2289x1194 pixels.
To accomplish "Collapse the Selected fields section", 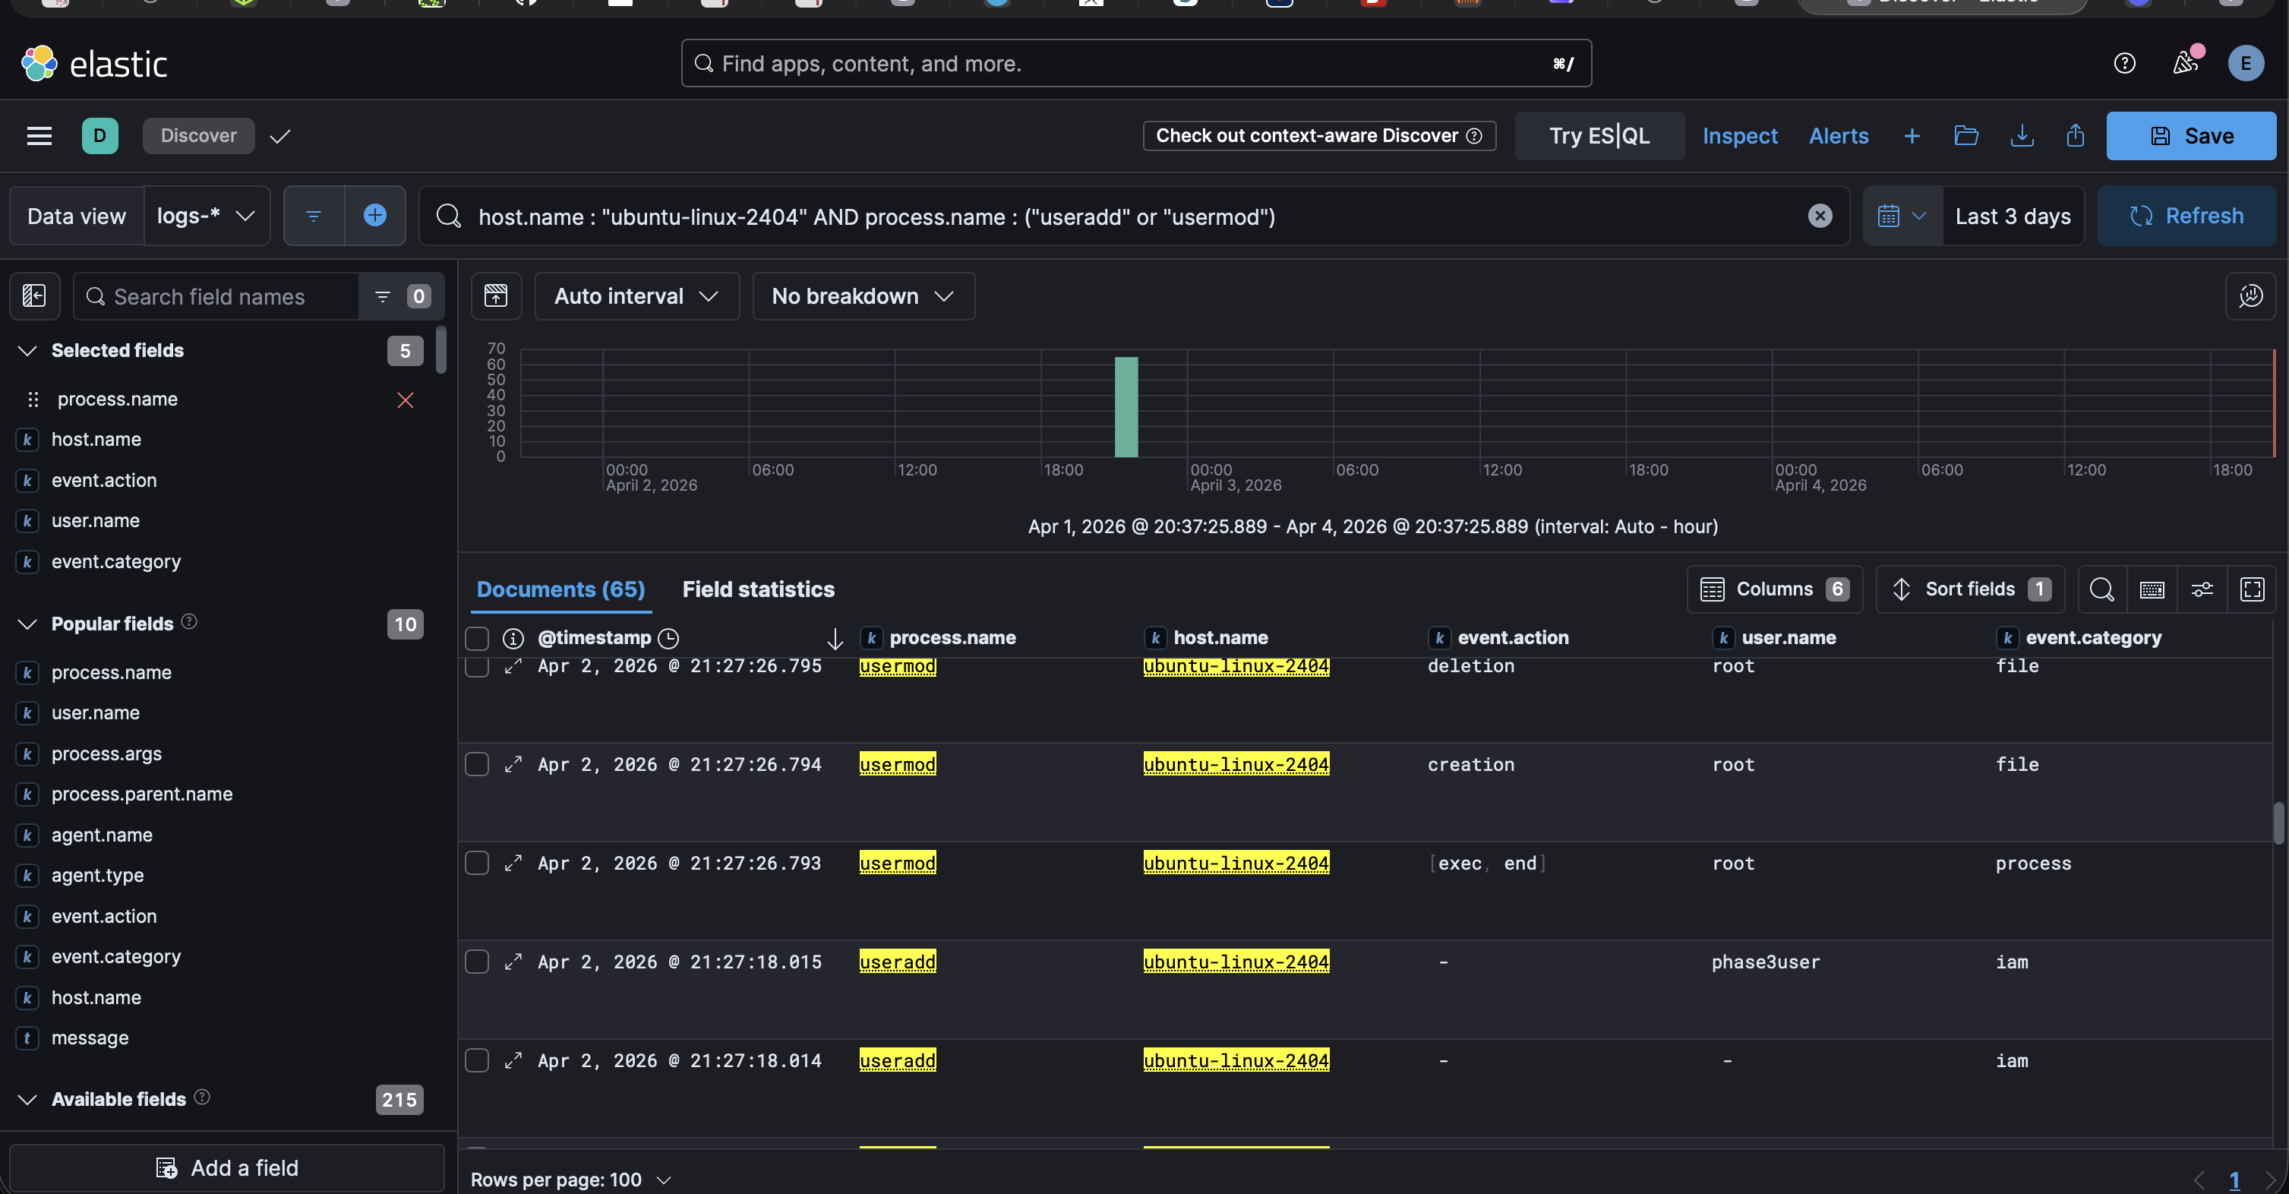I will (27, 351).
